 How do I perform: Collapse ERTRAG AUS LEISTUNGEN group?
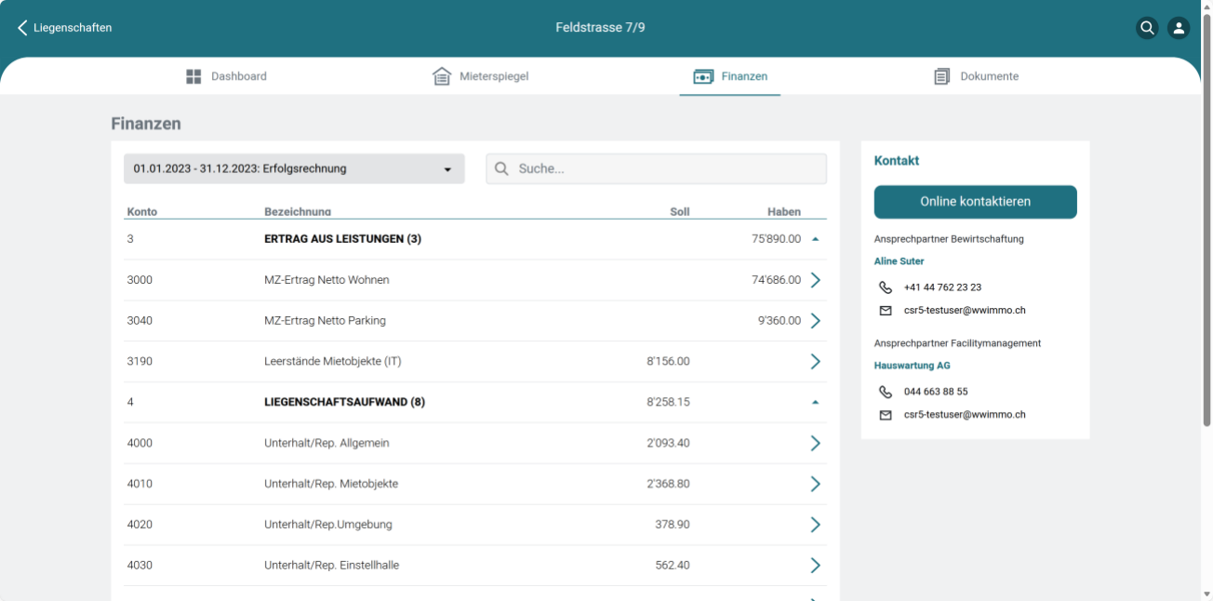(815, 239)
